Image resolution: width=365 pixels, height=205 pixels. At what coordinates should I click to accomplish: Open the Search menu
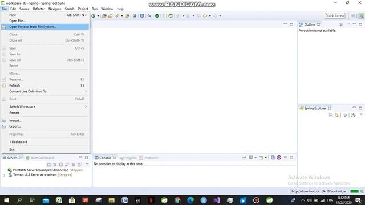tap(70, 9)
